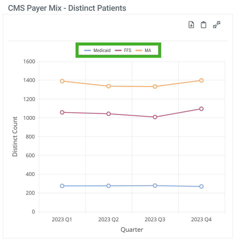The height and width of the screenshot is (241, 235).
Task: Pick the MA point at 2023 Q4
Action: click(x=201, y=80)
